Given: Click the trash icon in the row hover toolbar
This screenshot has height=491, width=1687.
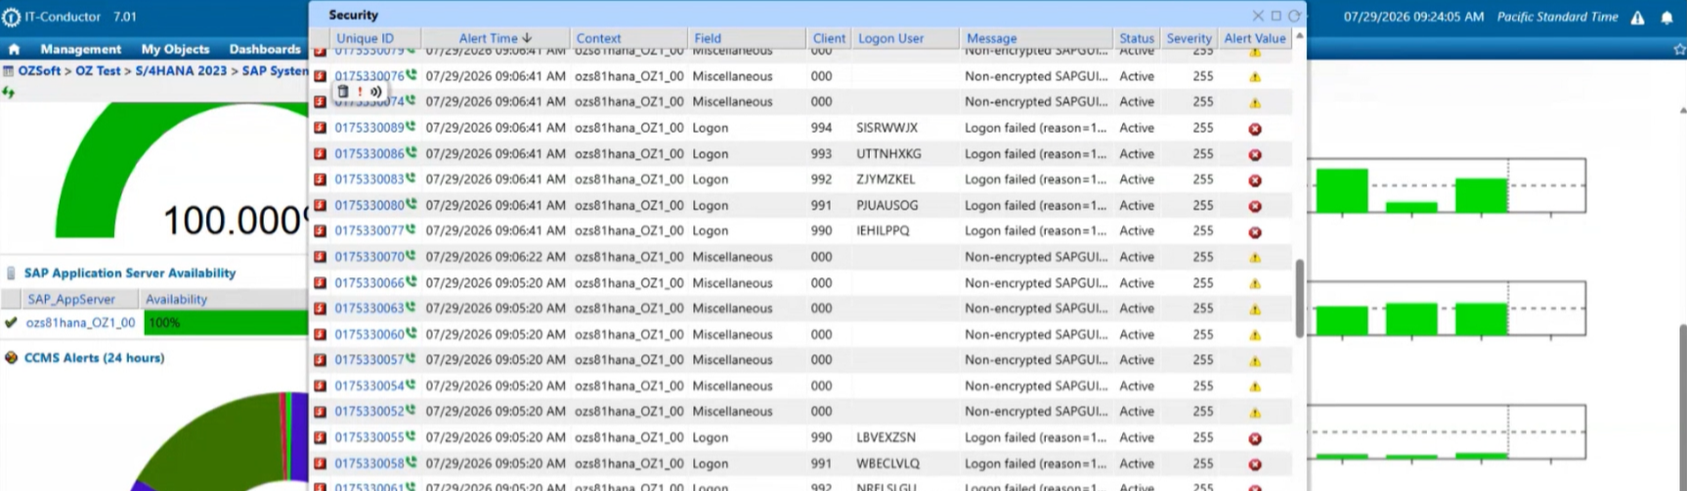Looking at the screenshot, I should click(343, 91).
